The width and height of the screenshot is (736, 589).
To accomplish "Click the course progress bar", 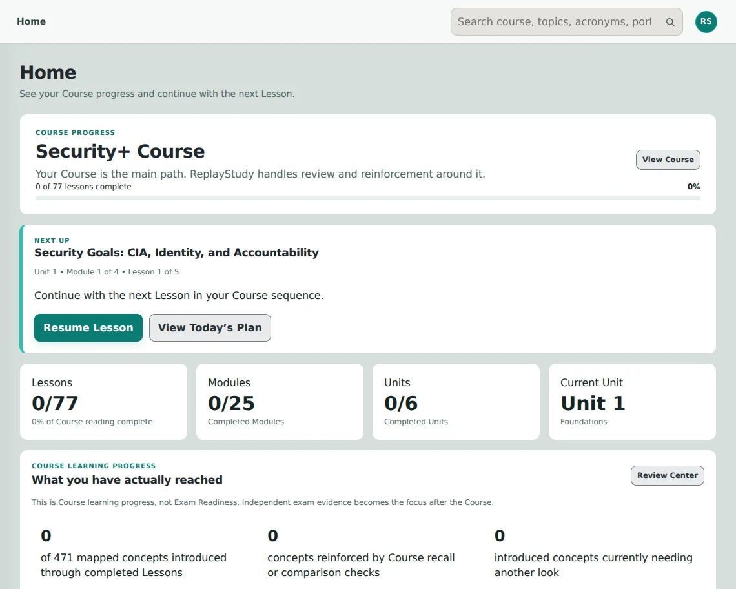I will tap(368, 198).
